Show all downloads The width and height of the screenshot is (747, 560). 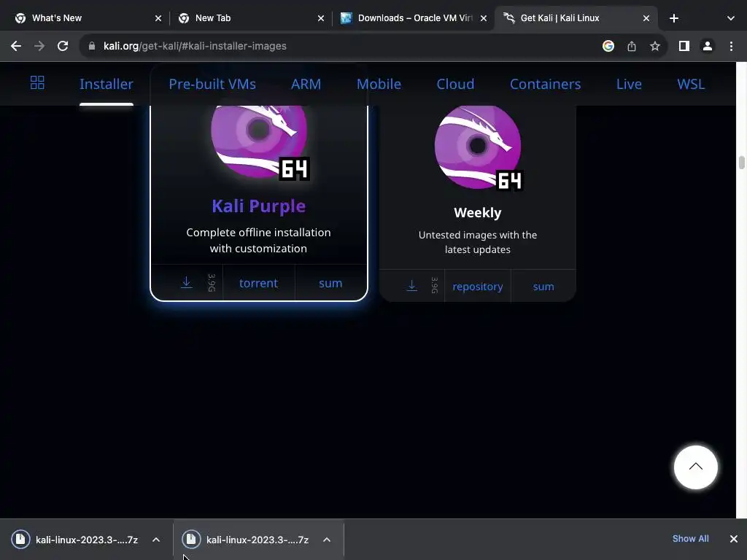690,539
